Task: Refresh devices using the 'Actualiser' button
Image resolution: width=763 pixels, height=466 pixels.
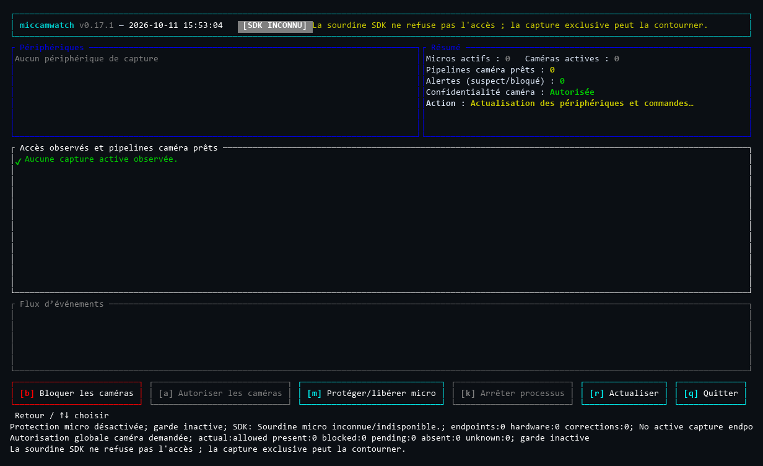Action: click(x=624, y=393)
